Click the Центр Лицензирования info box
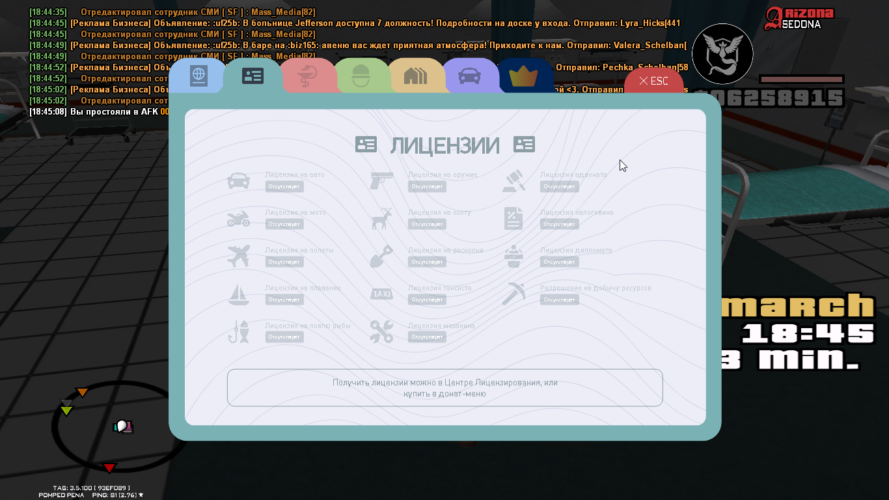Viewport: 889px width, 500px height. (x=445, y=388)
